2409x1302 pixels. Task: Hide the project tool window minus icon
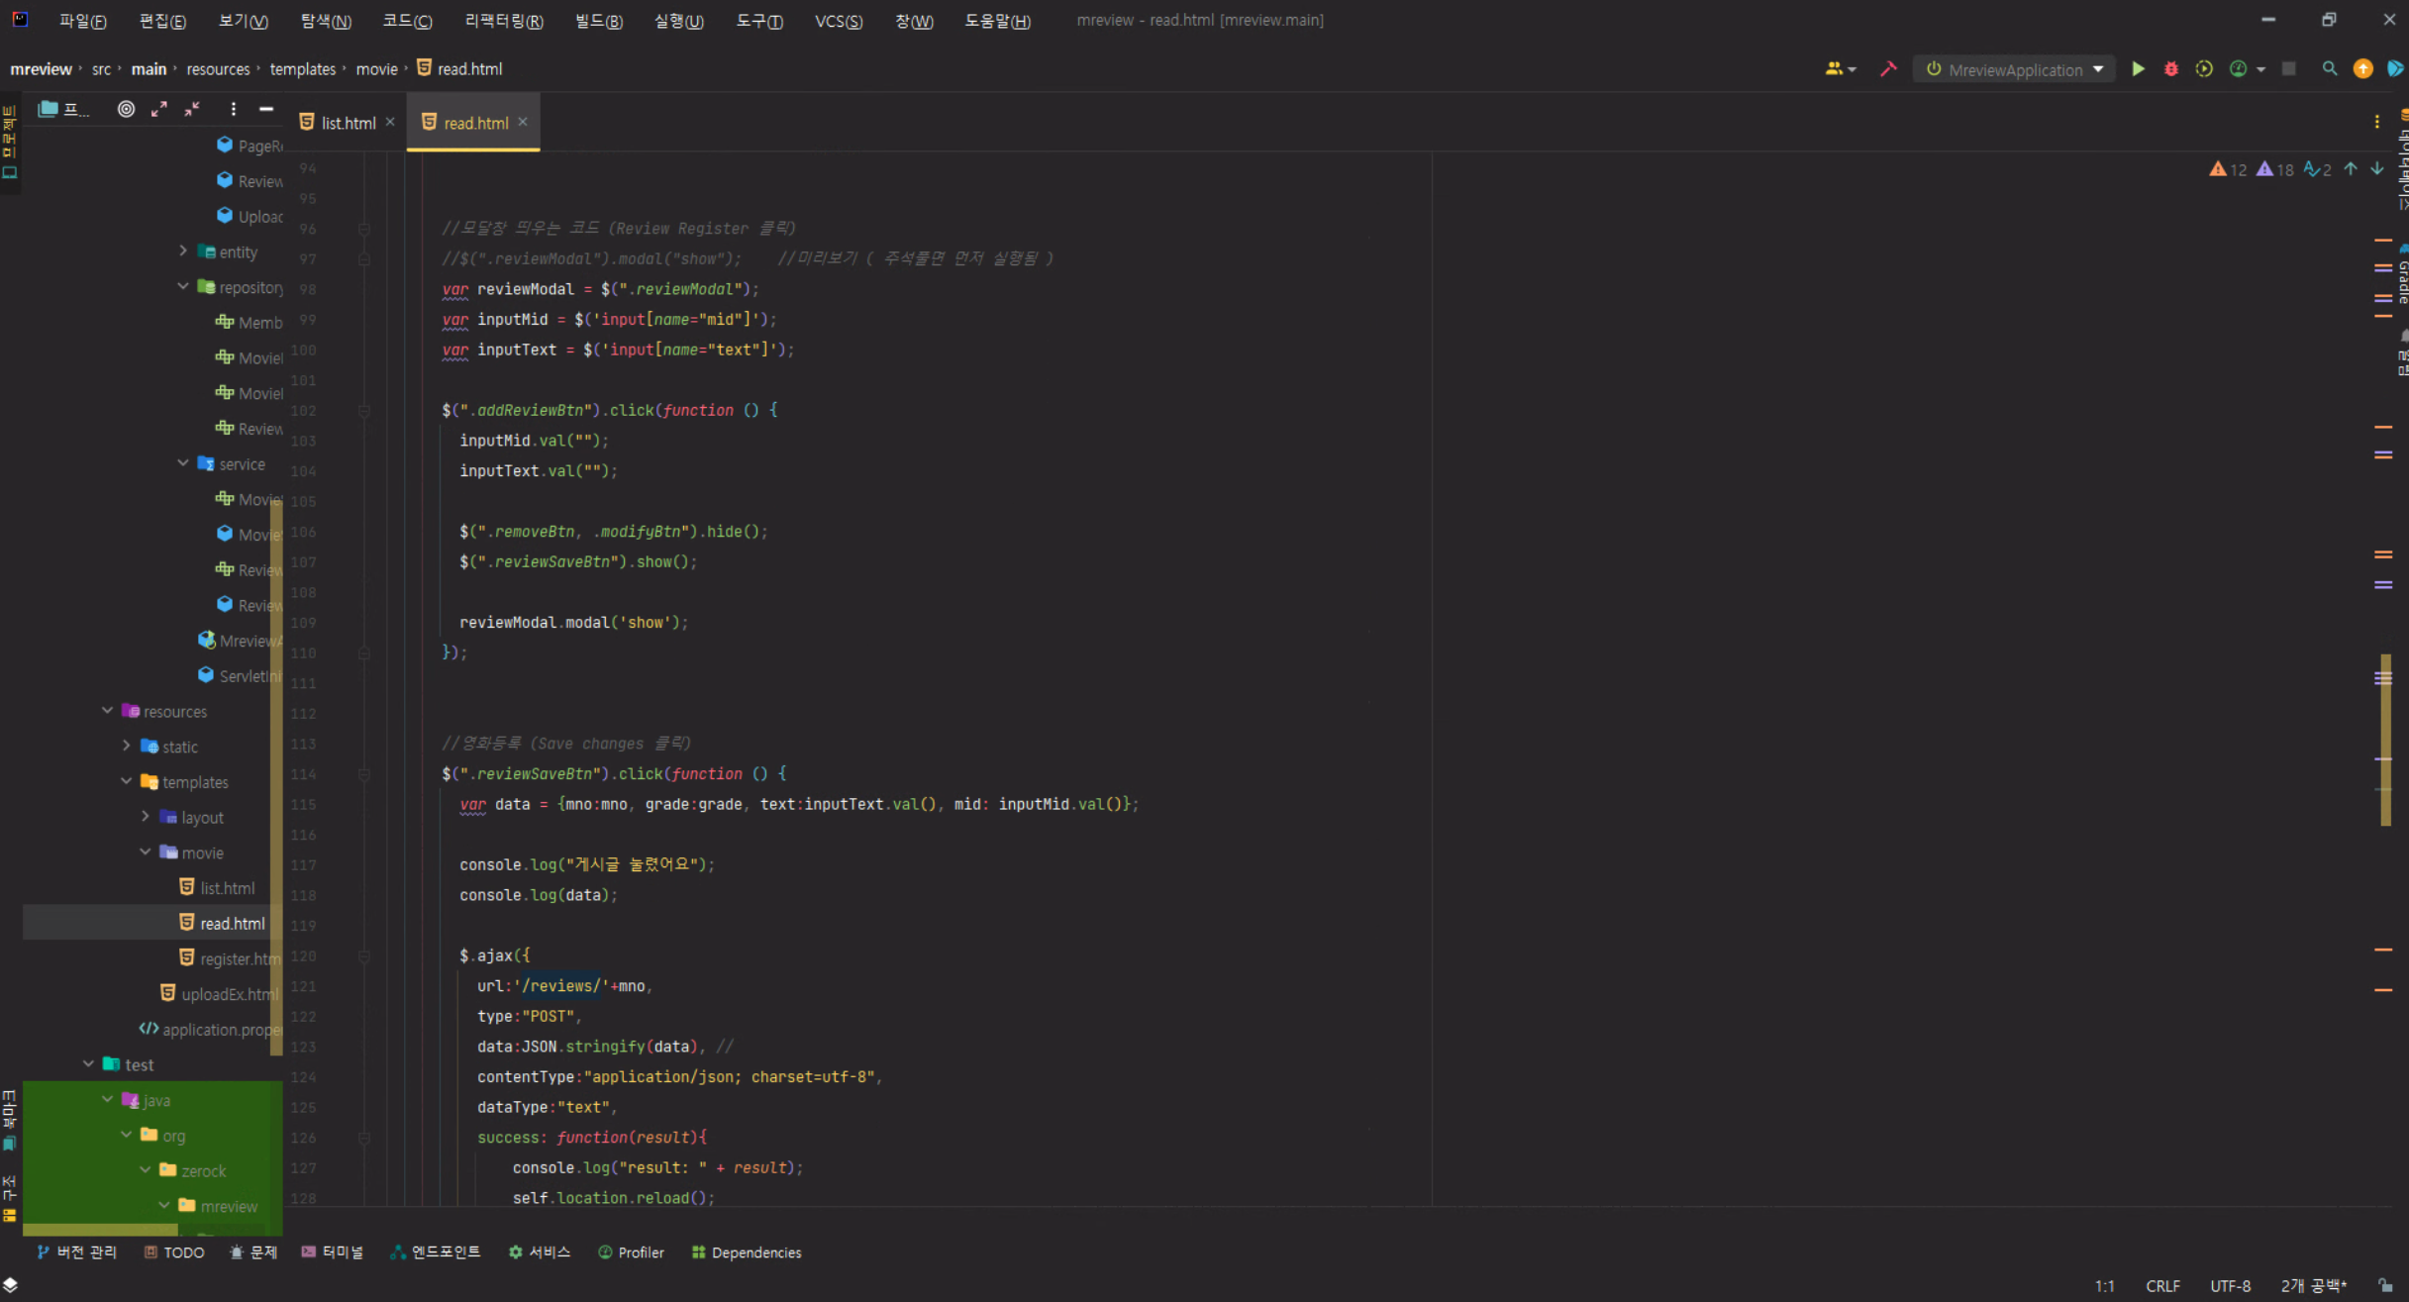coord(265,109)
